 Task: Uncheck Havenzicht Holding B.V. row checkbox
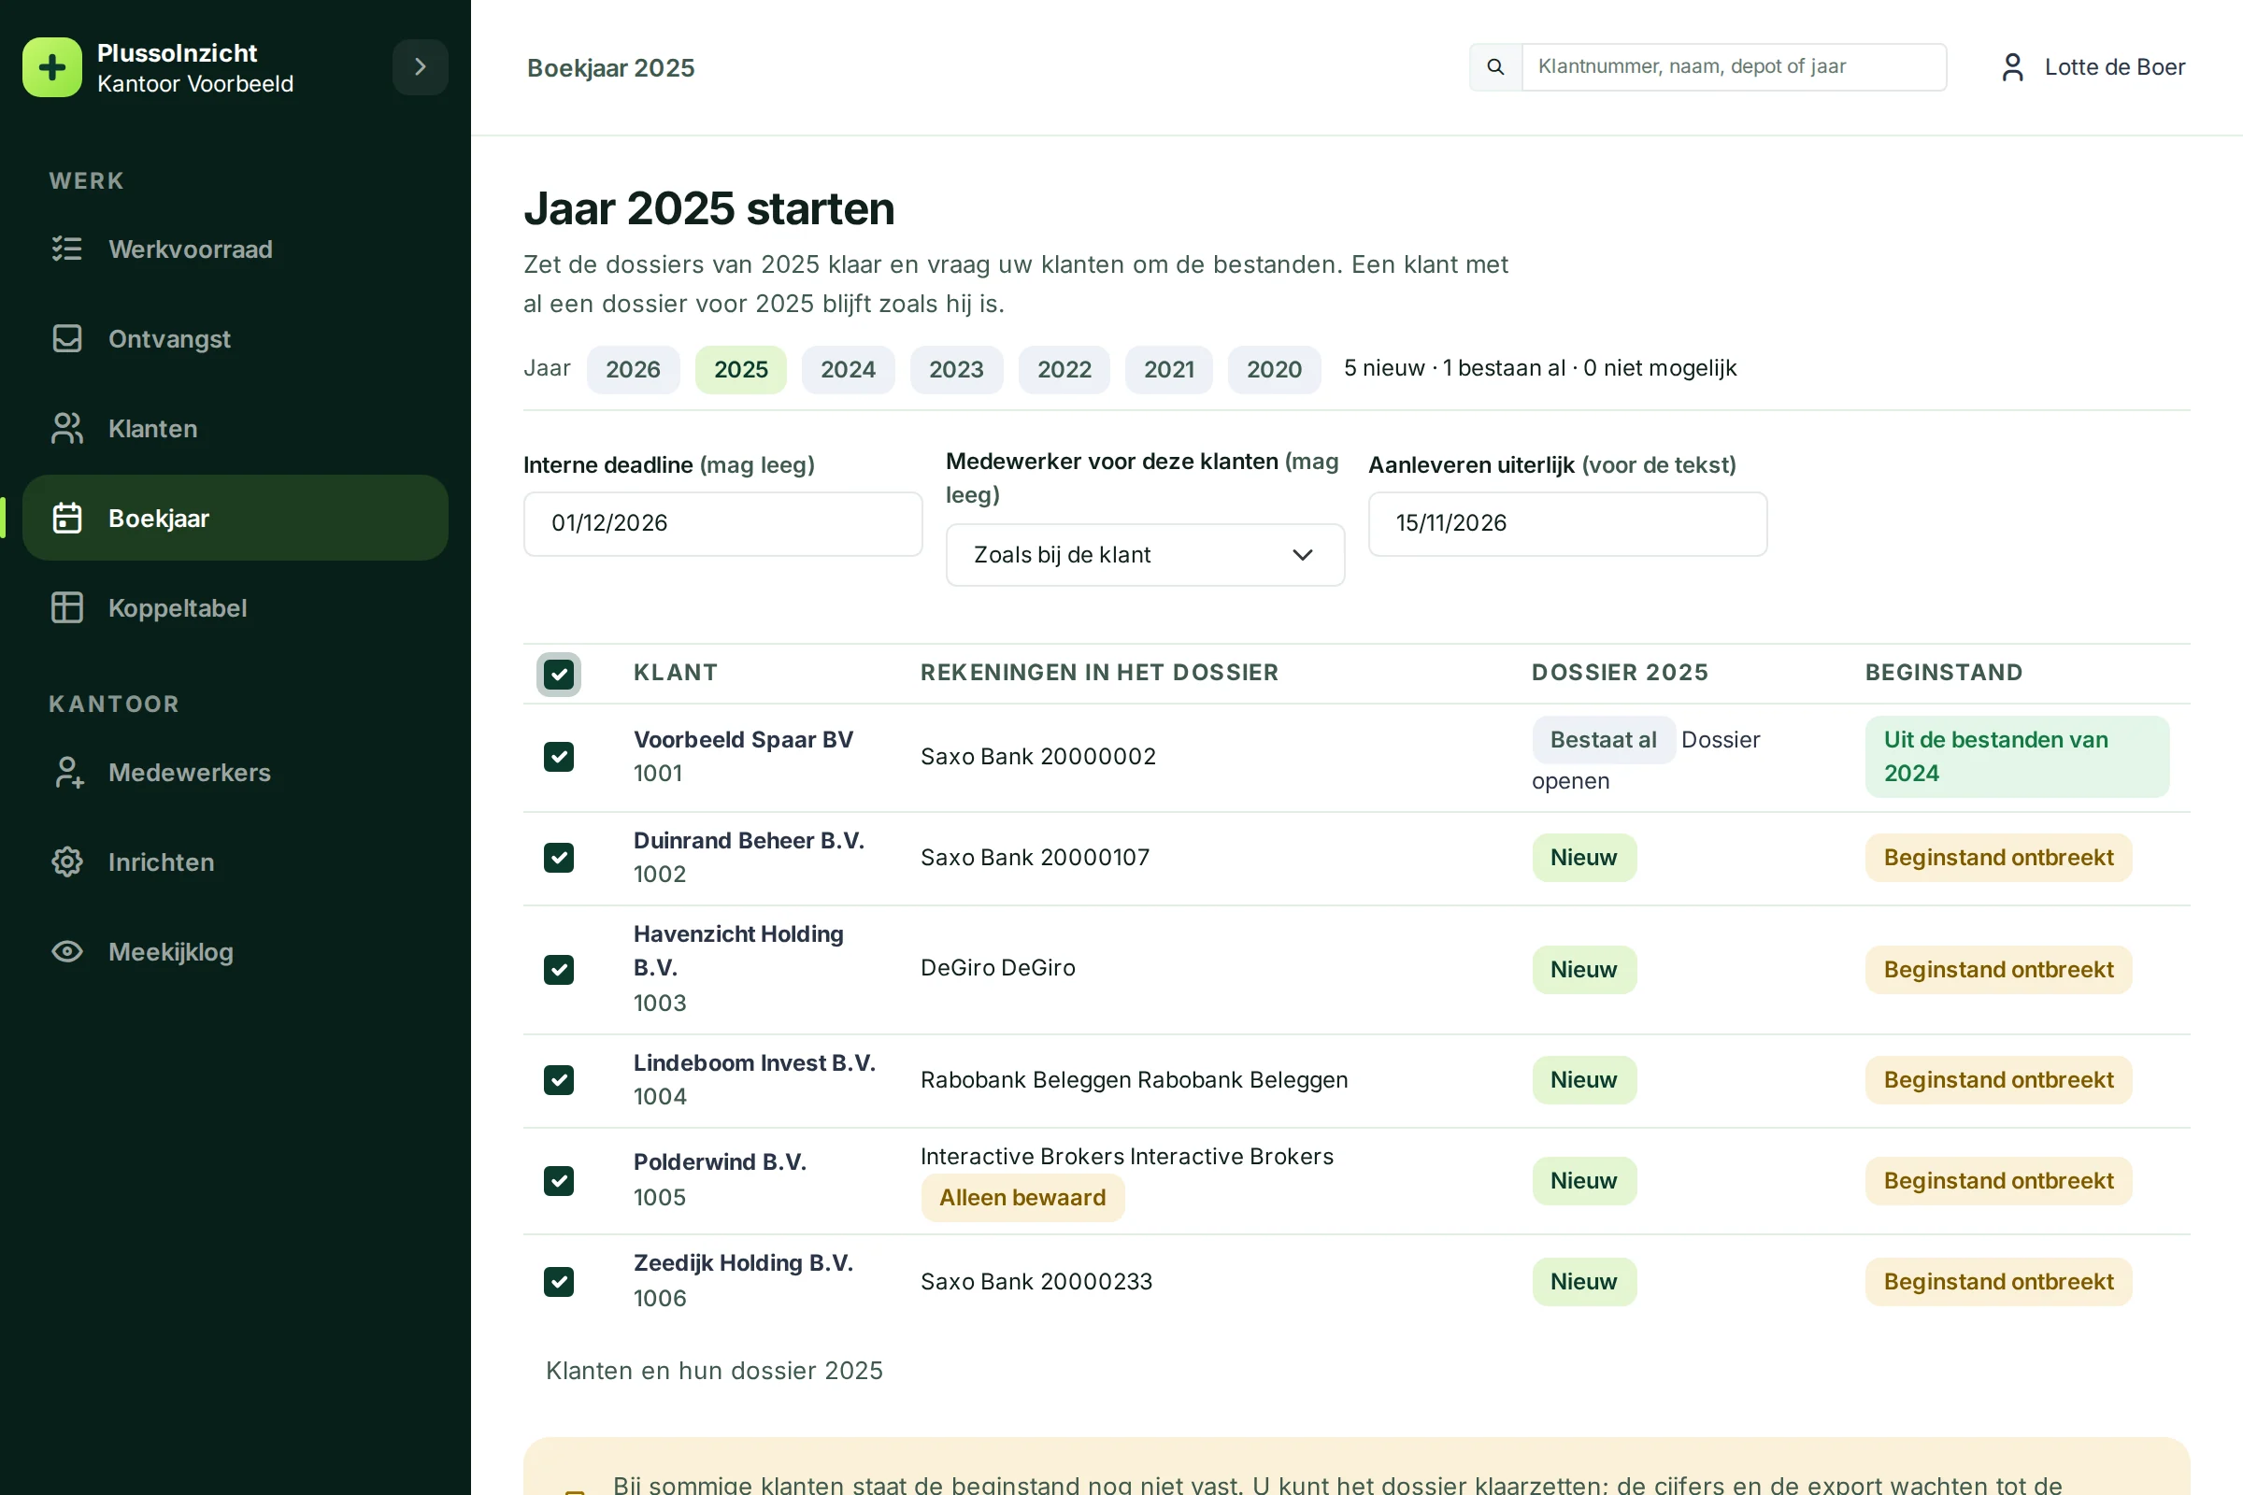[x=559, y=970]
